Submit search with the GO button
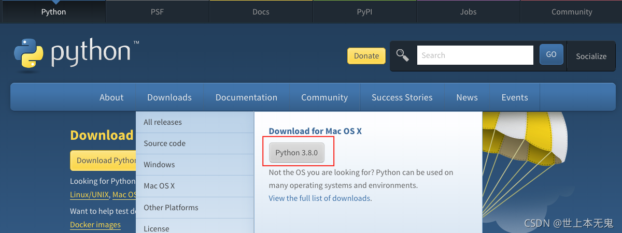622x233 pixels. click(551, 54)
